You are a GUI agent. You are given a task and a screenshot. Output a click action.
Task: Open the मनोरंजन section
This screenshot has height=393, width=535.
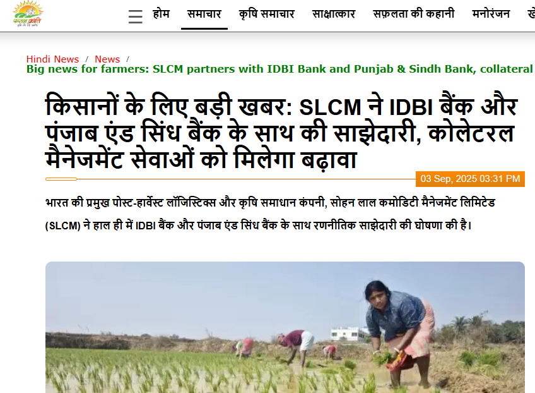(x=491, y=14)
